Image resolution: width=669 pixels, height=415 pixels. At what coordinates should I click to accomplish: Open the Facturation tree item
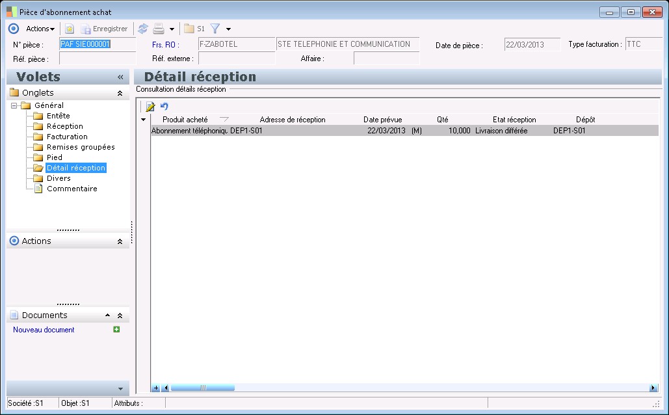click(x=67, y=137)
